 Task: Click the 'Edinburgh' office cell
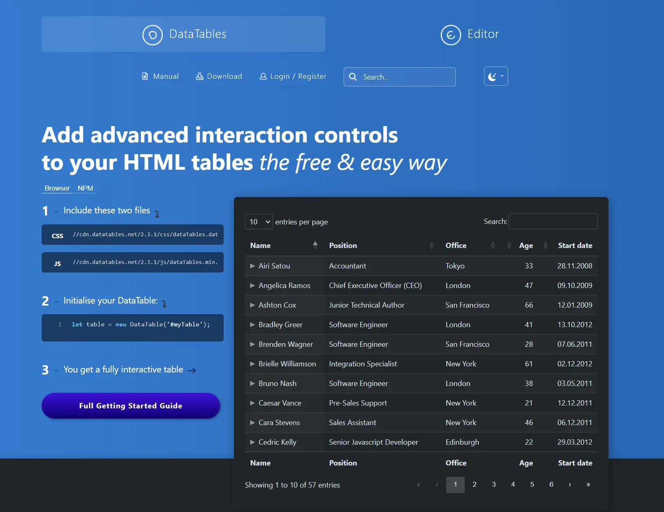[462, 442]
